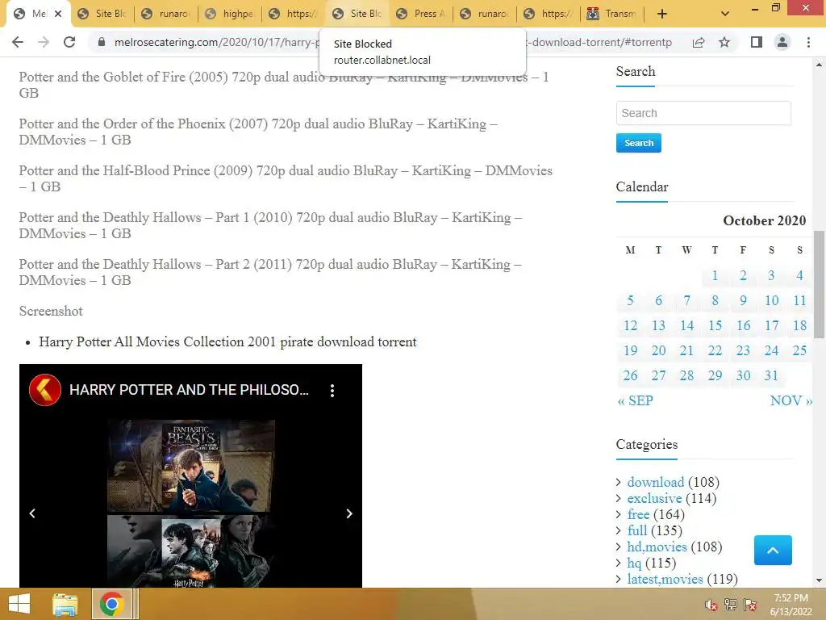The height and width of the screenshot is (620, 826).
Task: Open a new tab with plus button
Action: (x=662, y=14)
